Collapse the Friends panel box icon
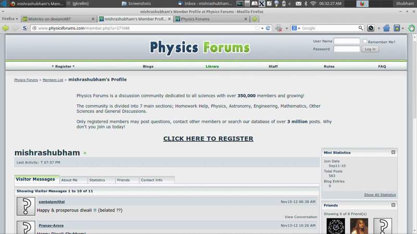This screenshot has width=417, height=234. coord(393,205)
